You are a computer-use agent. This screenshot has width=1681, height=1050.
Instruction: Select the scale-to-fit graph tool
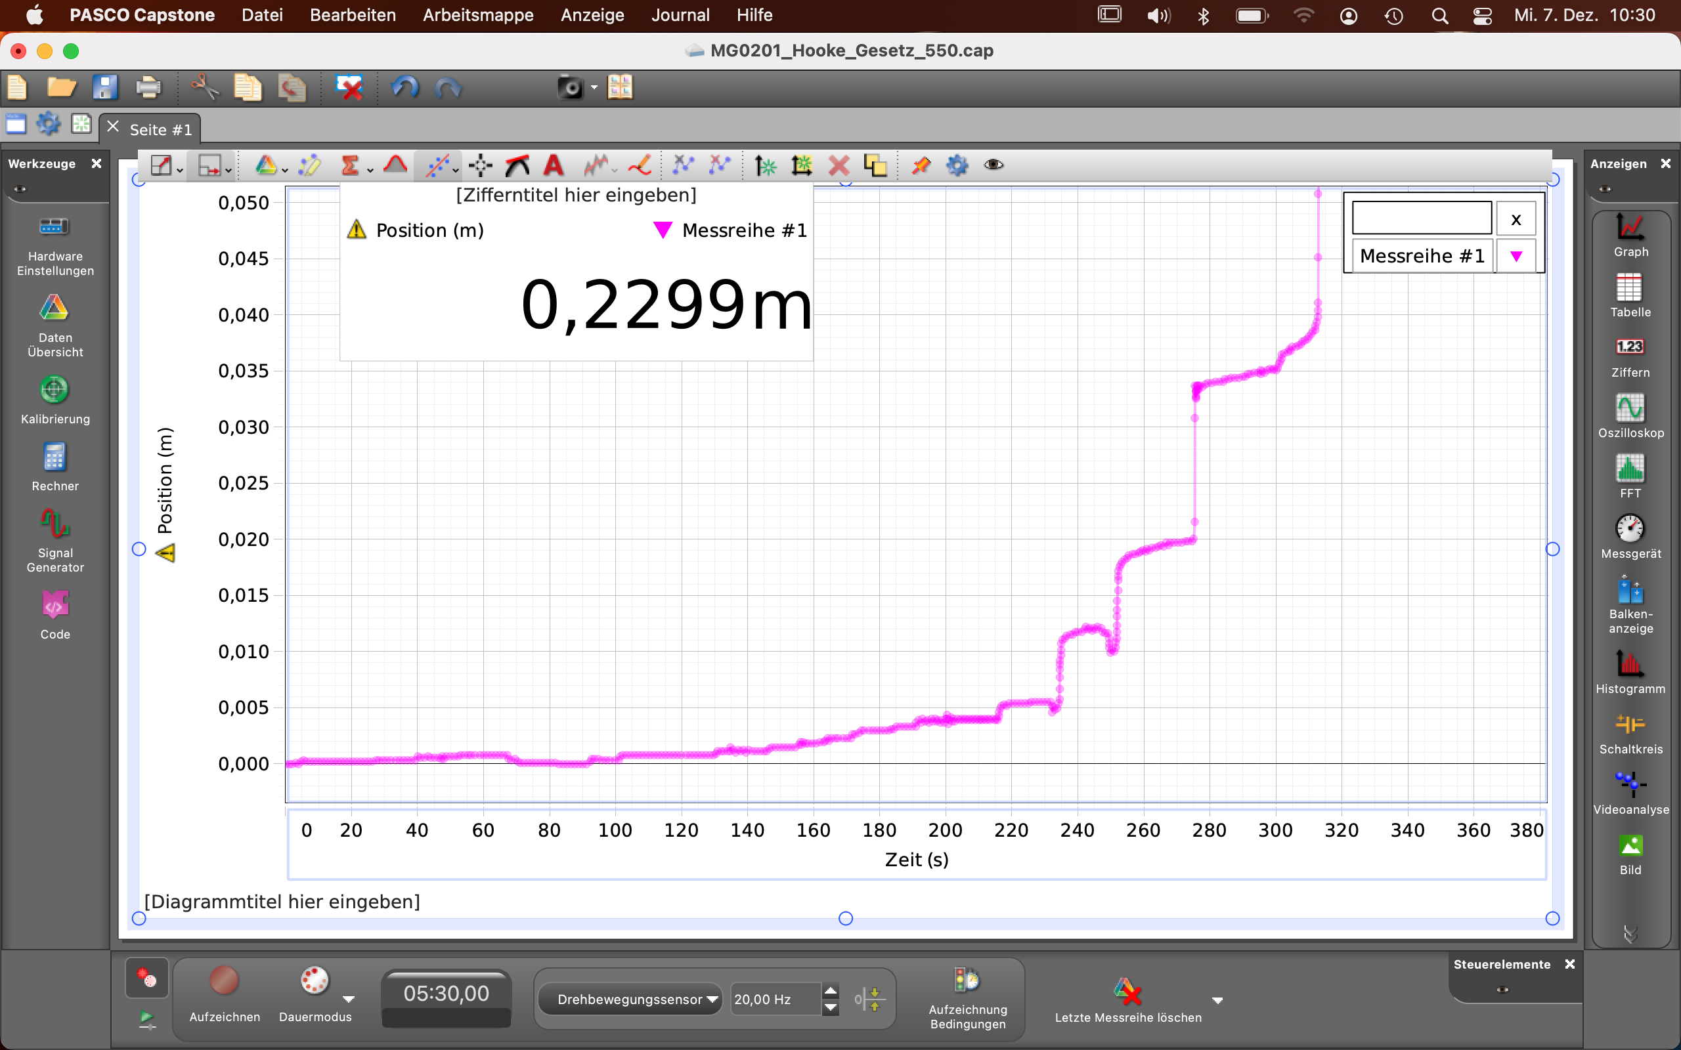coord(161,165)
